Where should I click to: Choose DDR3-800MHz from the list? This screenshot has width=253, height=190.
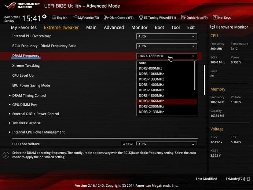tap(165, 68)
